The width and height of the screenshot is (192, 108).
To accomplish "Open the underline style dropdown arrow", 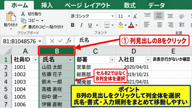I will pos(97,25).
